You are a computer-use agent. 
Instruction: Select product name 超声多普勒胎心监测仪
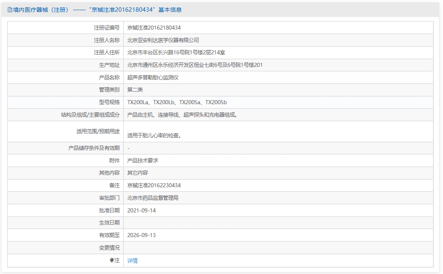point(153,77)
